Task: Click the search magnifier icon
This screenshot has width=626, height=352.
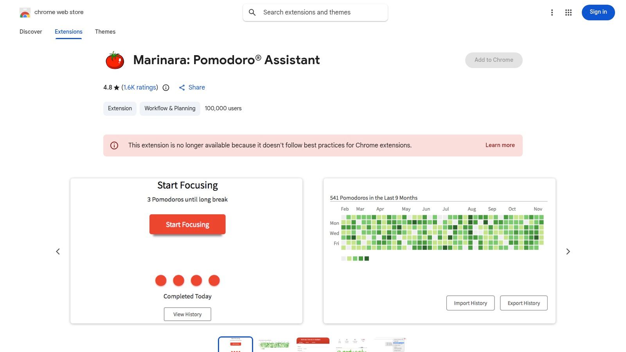Action: click(x=252, y=13)
